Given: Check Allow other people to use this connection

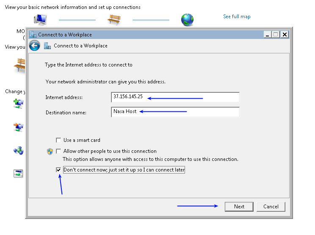Looking at the screenshot, I should (58, 151).
